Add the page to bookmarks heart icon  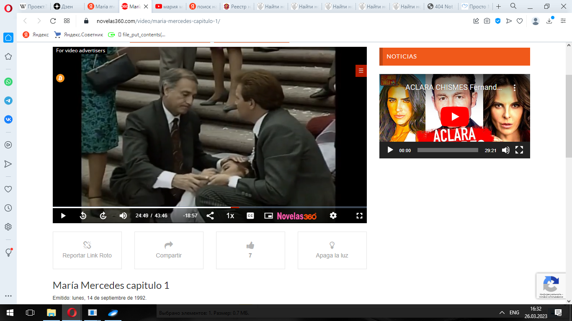coord(520,21)
